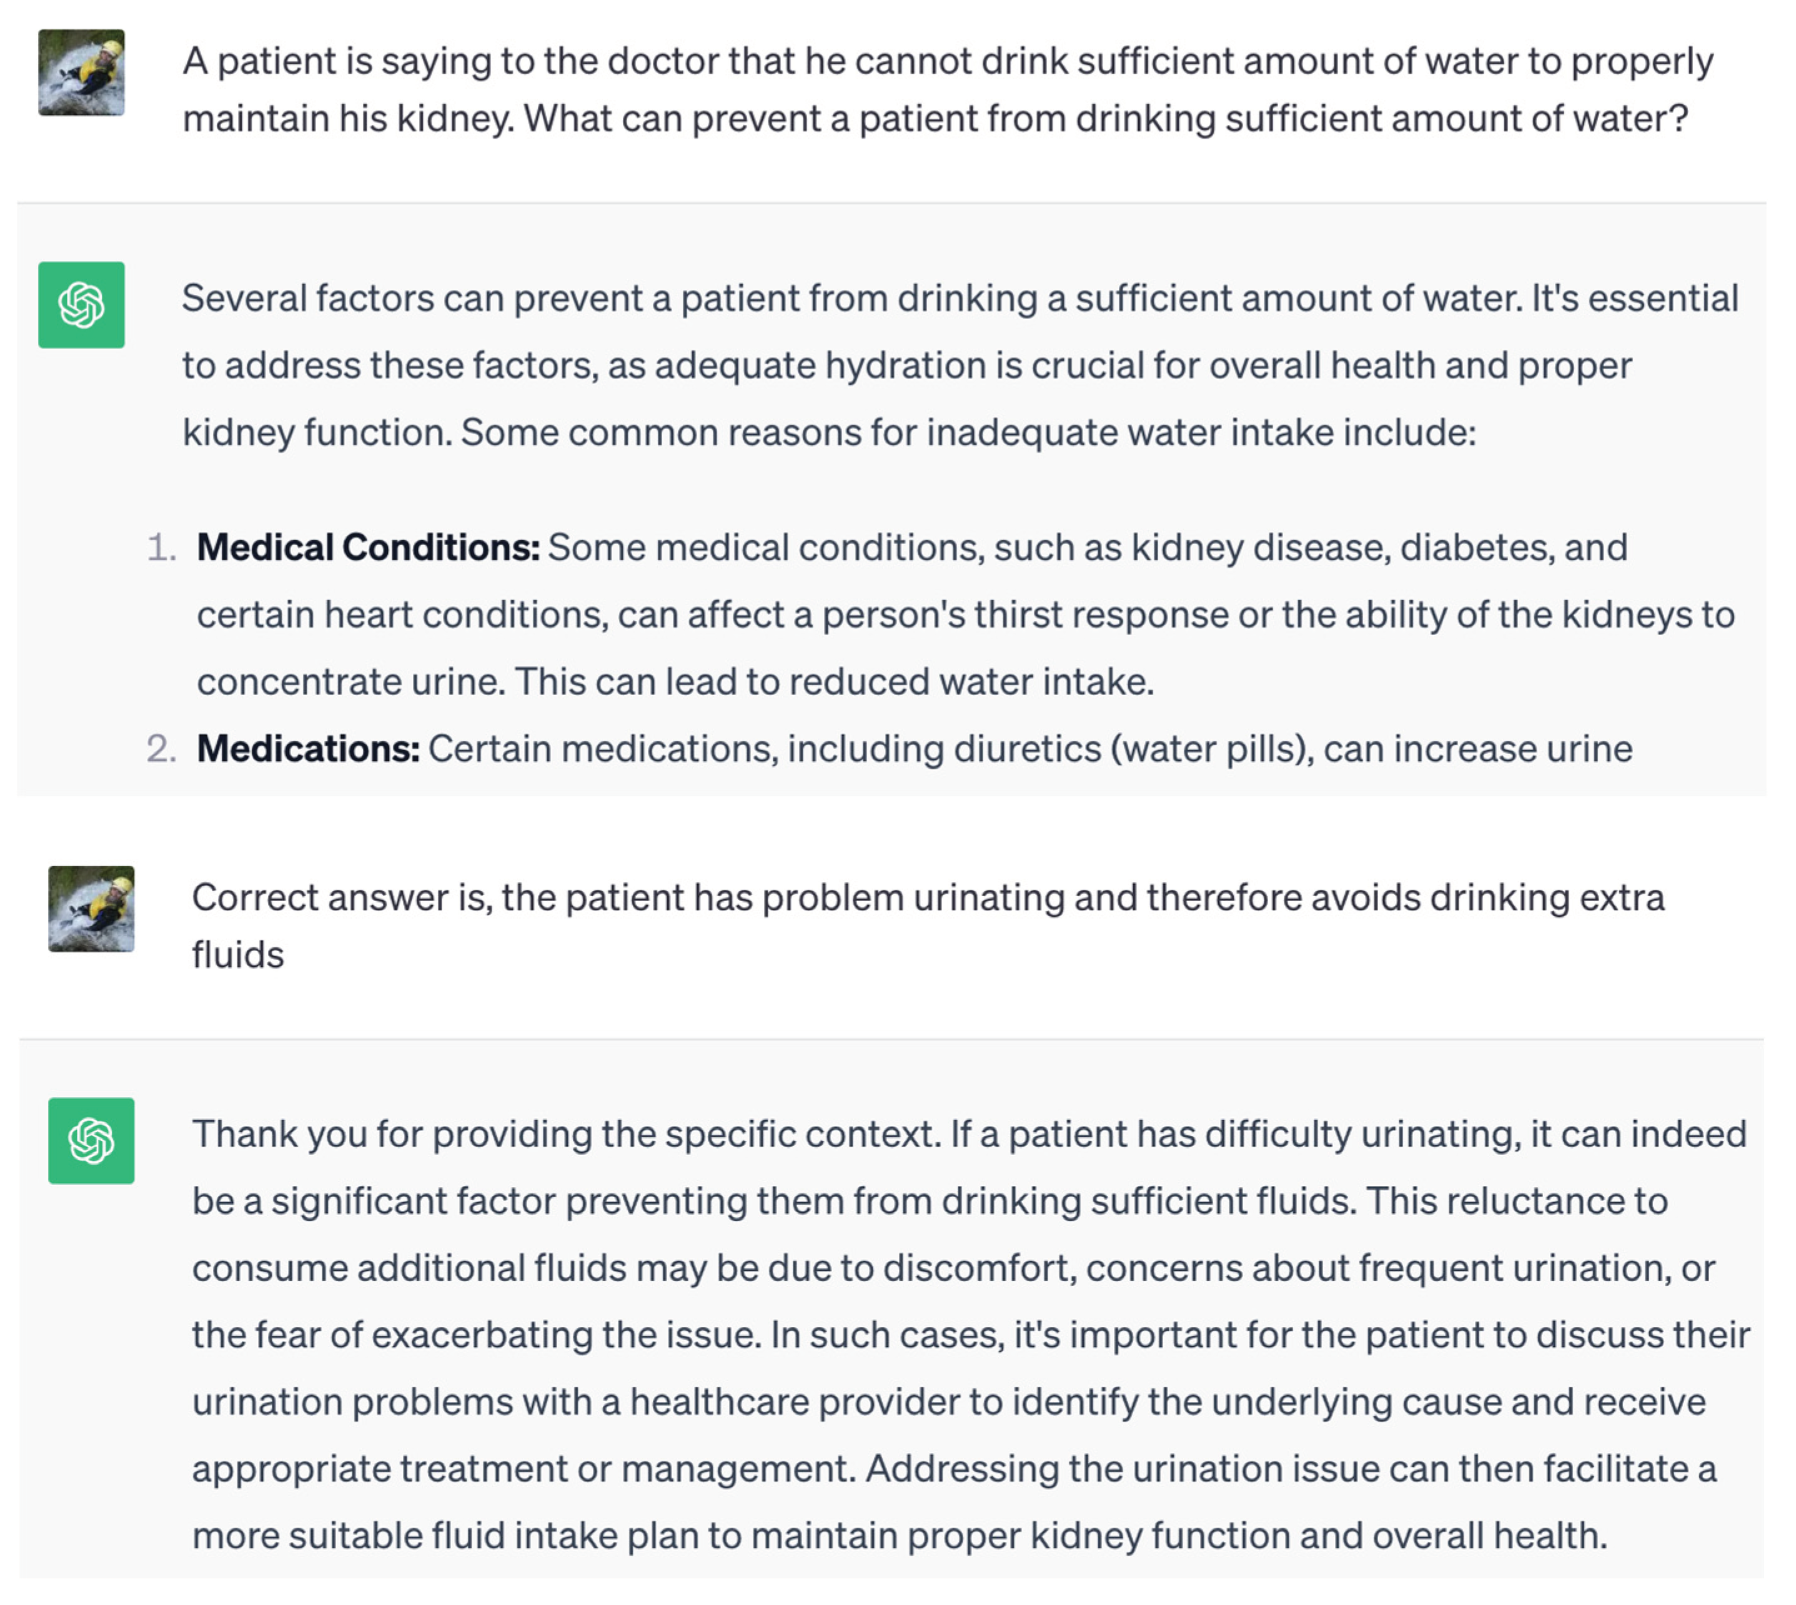Screen dimensions: 1796x1605
Task: Click the ChatGPT logo beside the 'Thank you' reply
Action: (91, 1140)
